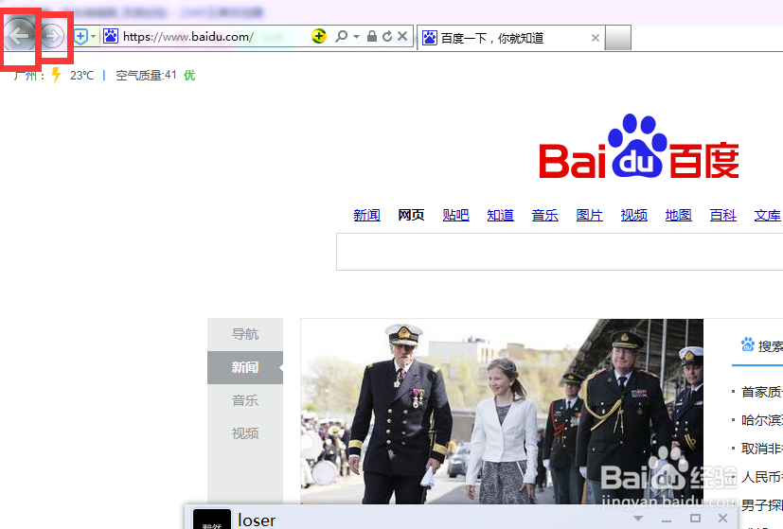Image resolution: width=783 pixels, height=529 pixels.
Task: Open the 哈尔滨 news headline
Action: pyautogui.click(x=761, y=420)
